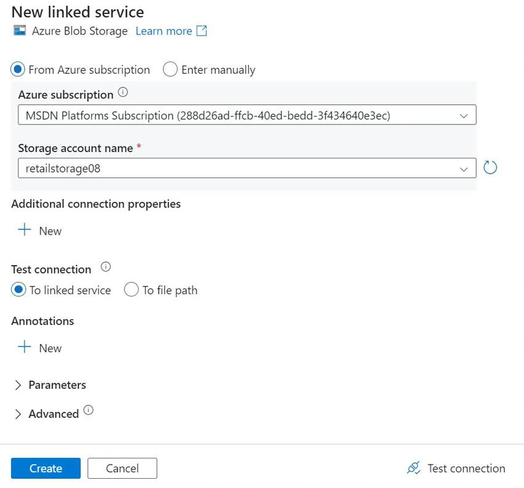Open the Learn more link
This screenshot has height=488, width=524.
[x=164, y=31]
